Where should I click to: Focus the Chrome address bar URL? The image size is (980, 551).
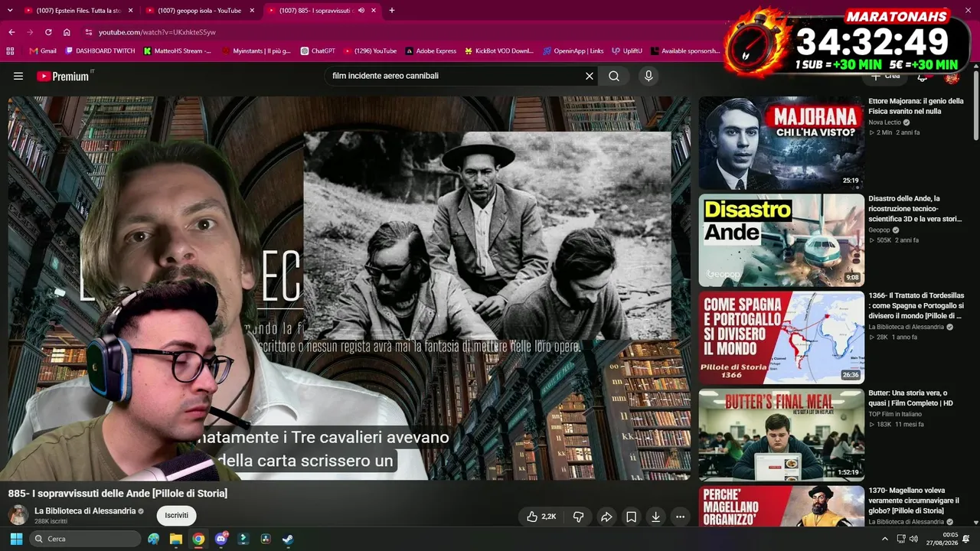click(157, 32)
